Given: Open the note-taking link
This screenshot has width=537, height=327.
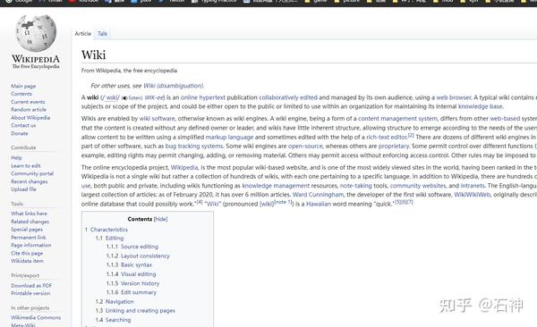Looking at the screenshot, I should click(355, 186).
